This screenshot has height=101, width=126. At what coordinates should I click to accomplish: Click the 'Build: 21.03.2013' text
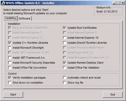tap(107, 11)
